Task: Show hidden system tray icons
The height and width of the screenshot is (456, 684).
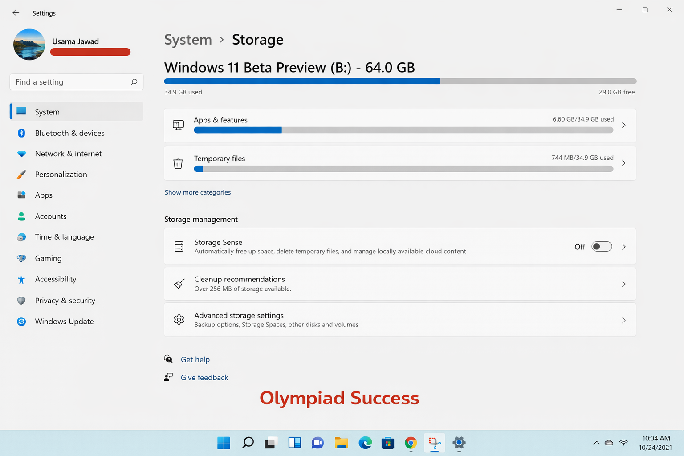Action: pos(596,443)
